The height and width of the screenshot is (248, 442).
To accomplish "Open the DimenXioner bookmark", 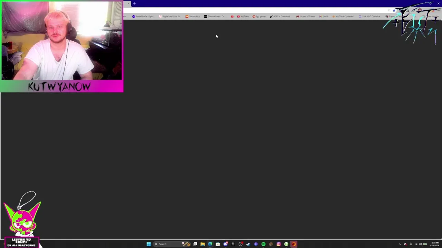I will pos(215,17).
